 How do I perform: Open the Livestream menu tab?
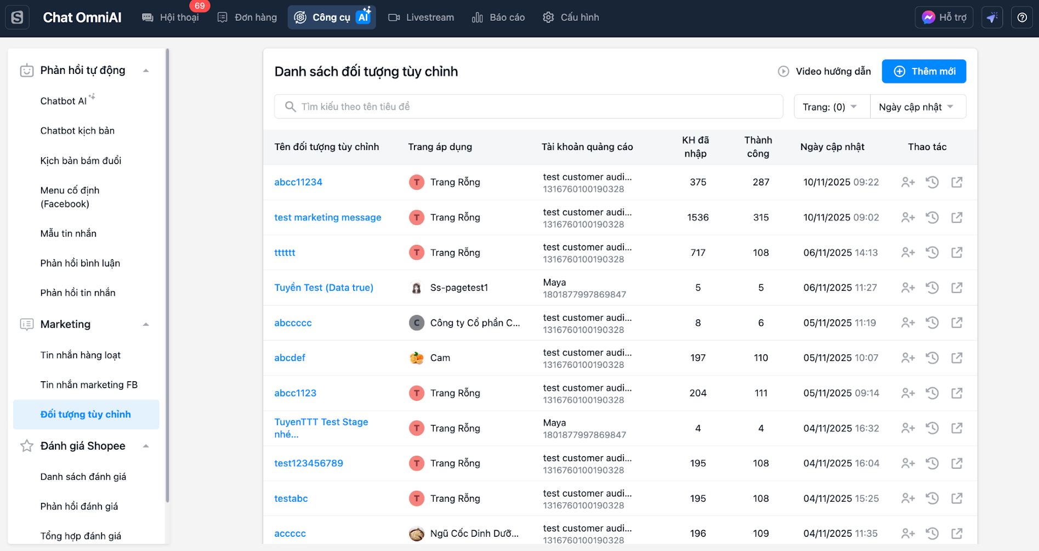tap(421, 18)
